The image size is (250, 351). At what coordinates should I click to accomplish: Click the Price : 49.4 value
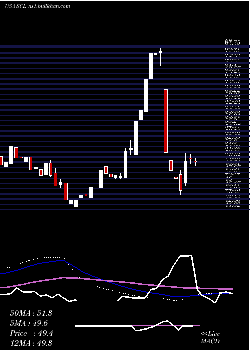[x=31, y=333]
